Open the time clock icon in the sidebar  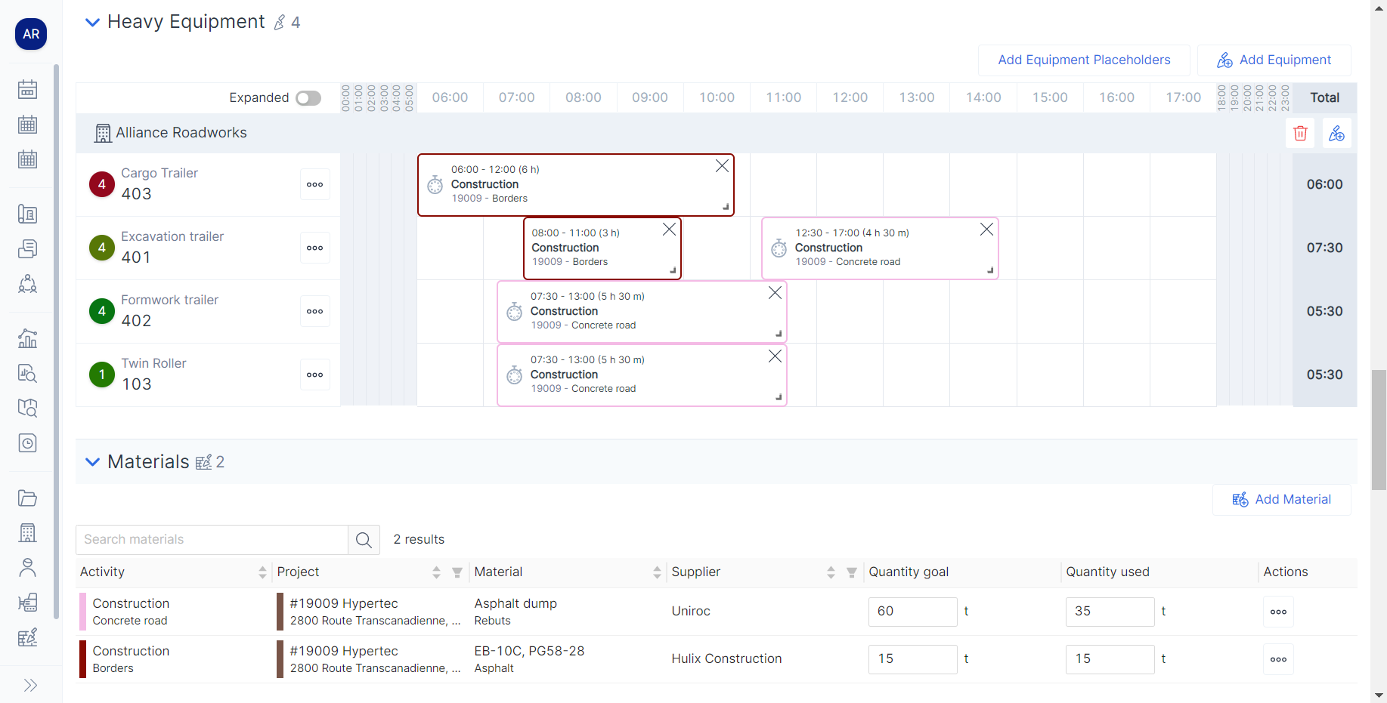coord(27,443)
